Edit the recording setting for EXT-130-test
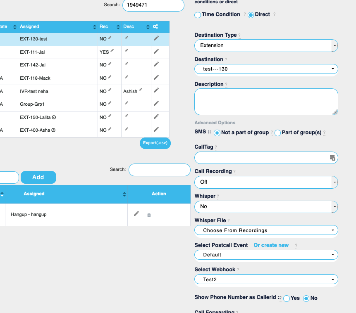 (x=110, y=38)
